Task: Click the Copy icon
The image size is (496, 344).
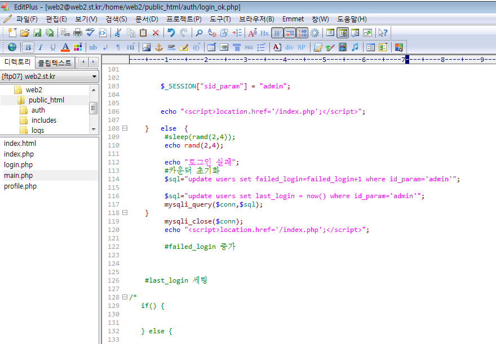Action: point(131,33)
